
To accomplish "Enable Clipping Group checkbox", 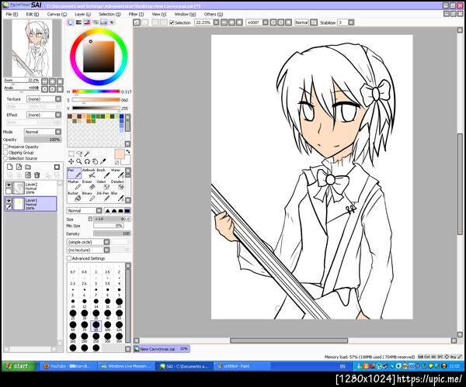I will [x=5, y=153].
